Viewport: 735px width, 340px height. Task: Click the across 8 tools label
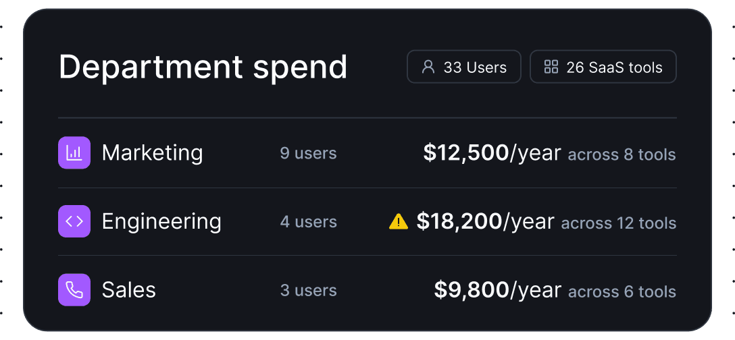click(622, 154)
